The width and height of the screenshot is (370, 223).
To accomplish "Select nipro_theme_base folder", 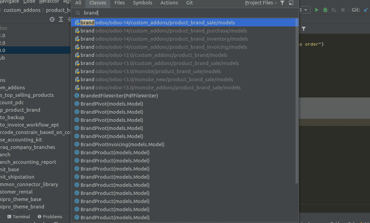I will pyautogui.click(x=21, y=199).
